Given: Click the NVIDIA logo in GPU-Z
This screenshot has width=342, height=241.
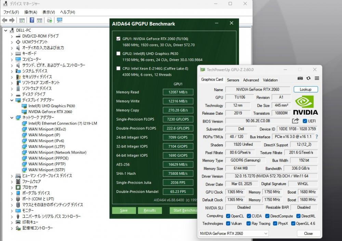Looking at the screenshot, I should [305, 105].
